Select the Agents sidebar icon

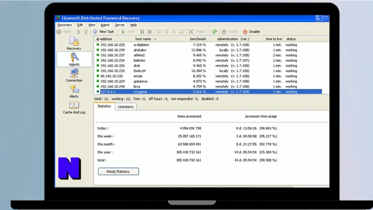point(74,59)
